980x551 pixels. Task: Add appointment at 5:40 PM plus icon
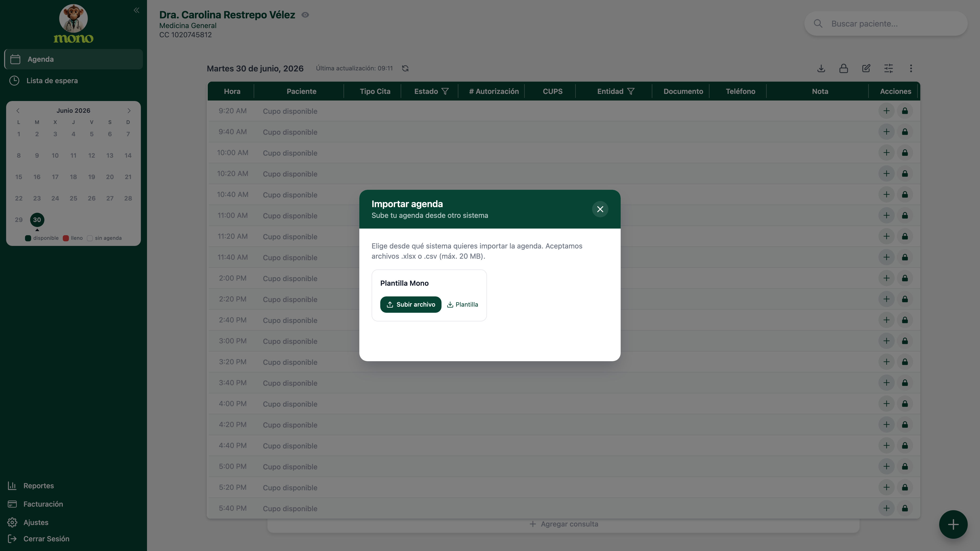886,508
